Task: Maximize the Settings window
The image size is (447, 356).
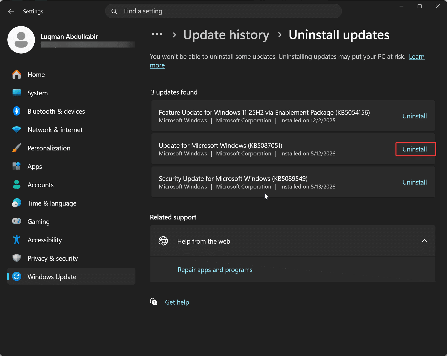Action: [419, 6]
